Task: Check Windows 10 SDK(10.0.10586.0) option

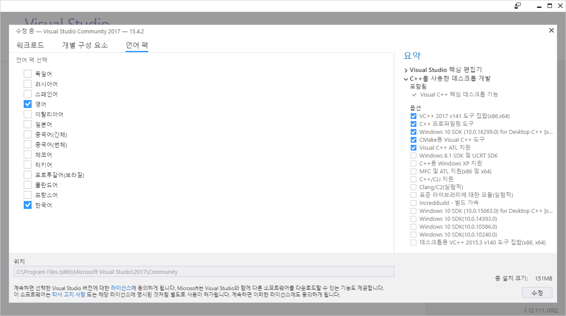Action: coord(413,227)
